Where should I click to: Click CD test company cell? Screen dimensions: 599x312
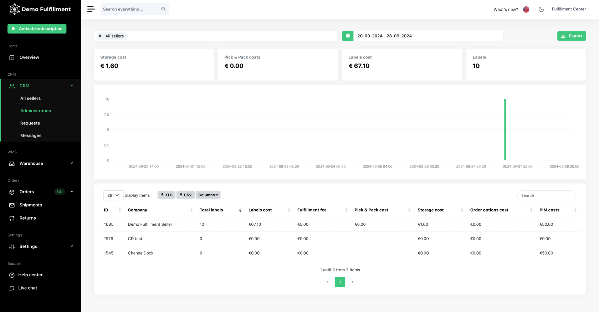tap(135, 239)
